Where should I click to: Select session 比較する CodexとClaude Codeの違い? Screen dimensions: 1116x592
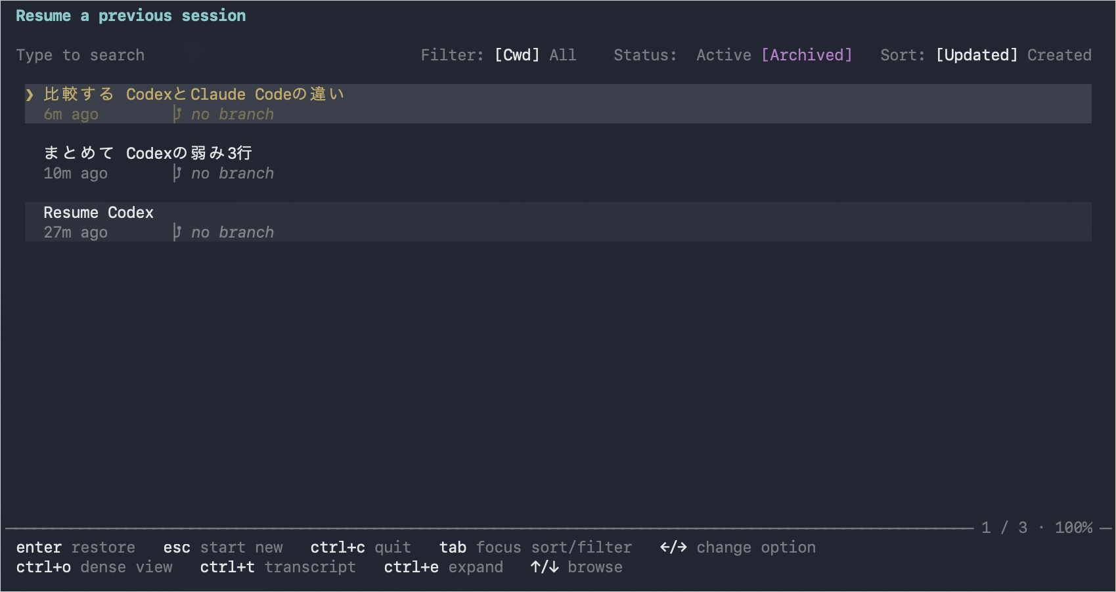click(558, 104)
